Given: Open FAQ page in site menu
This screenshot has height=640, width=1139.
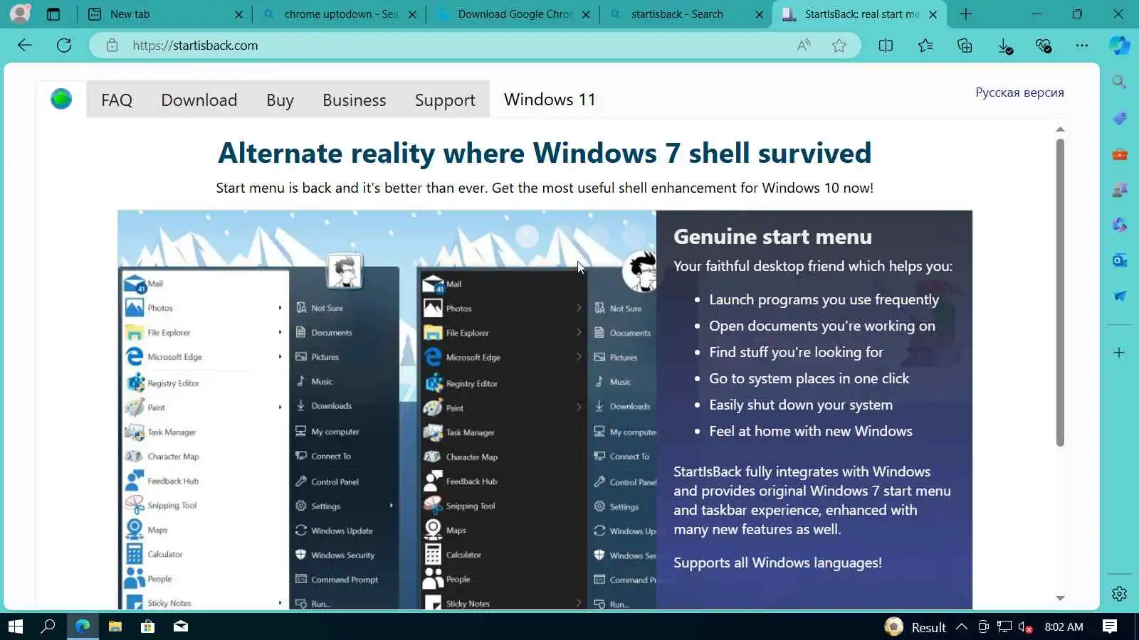Looking at the screenshot, I should (x=117, y=100).
